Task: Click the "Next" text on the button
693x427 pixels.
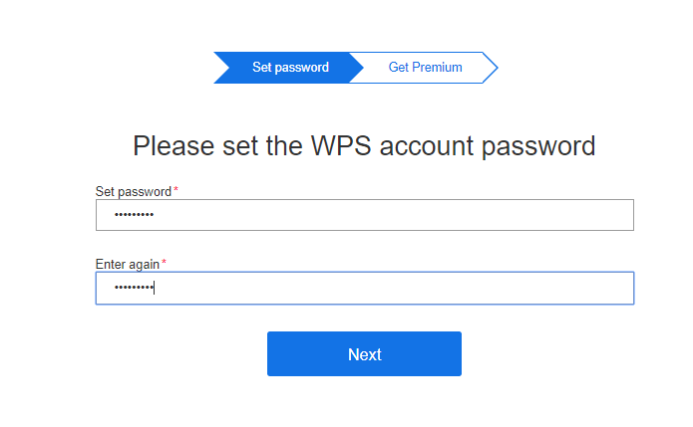Action: click(x=364, y=354)
